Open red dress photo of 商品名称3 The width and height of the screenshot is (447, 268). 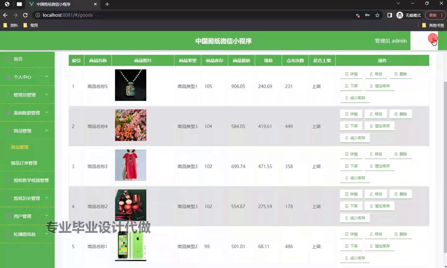click(131, 165)
